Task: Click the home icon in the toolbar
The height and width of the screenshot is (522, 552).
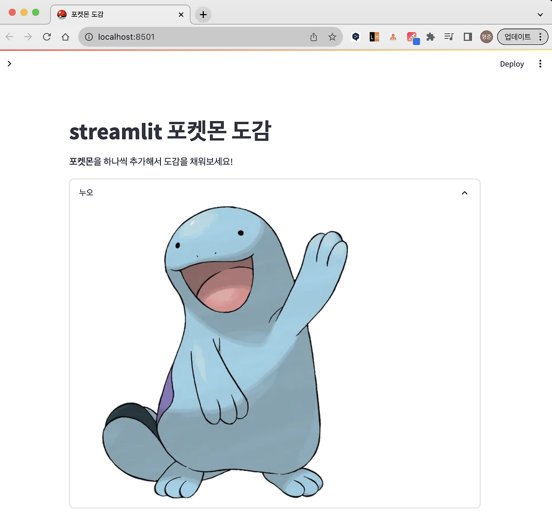Action: point(65,37)
